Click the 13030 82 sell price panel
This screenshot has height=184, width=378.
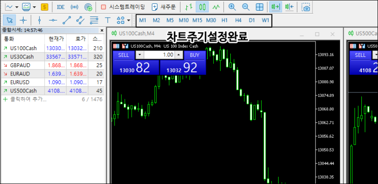(x=136, y=67)
